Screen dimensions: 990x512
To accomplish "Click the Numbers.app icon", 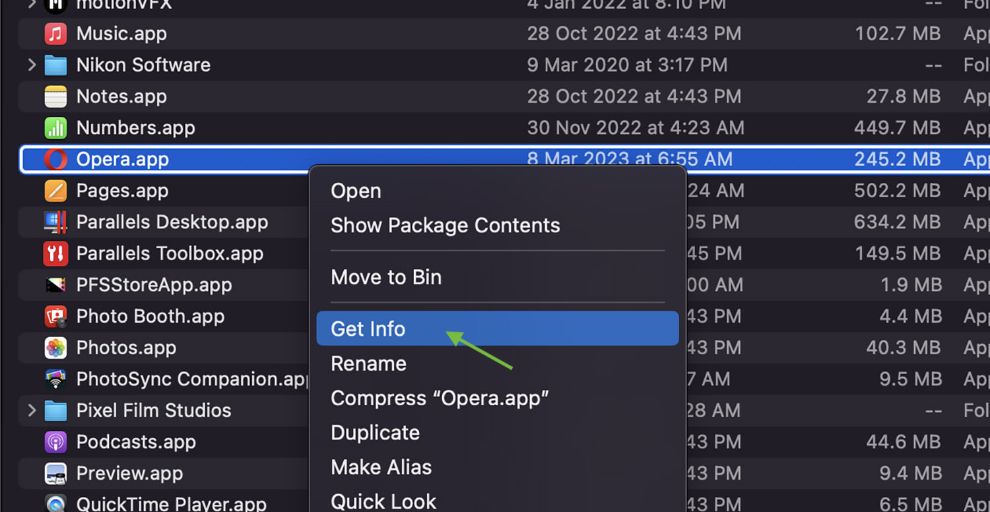I will click(55, 128).
